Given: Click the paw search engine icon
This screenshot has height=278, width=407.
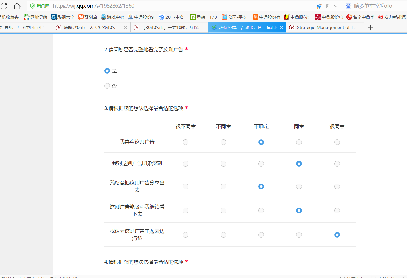Looking at the screenshot, I should 348,6.
